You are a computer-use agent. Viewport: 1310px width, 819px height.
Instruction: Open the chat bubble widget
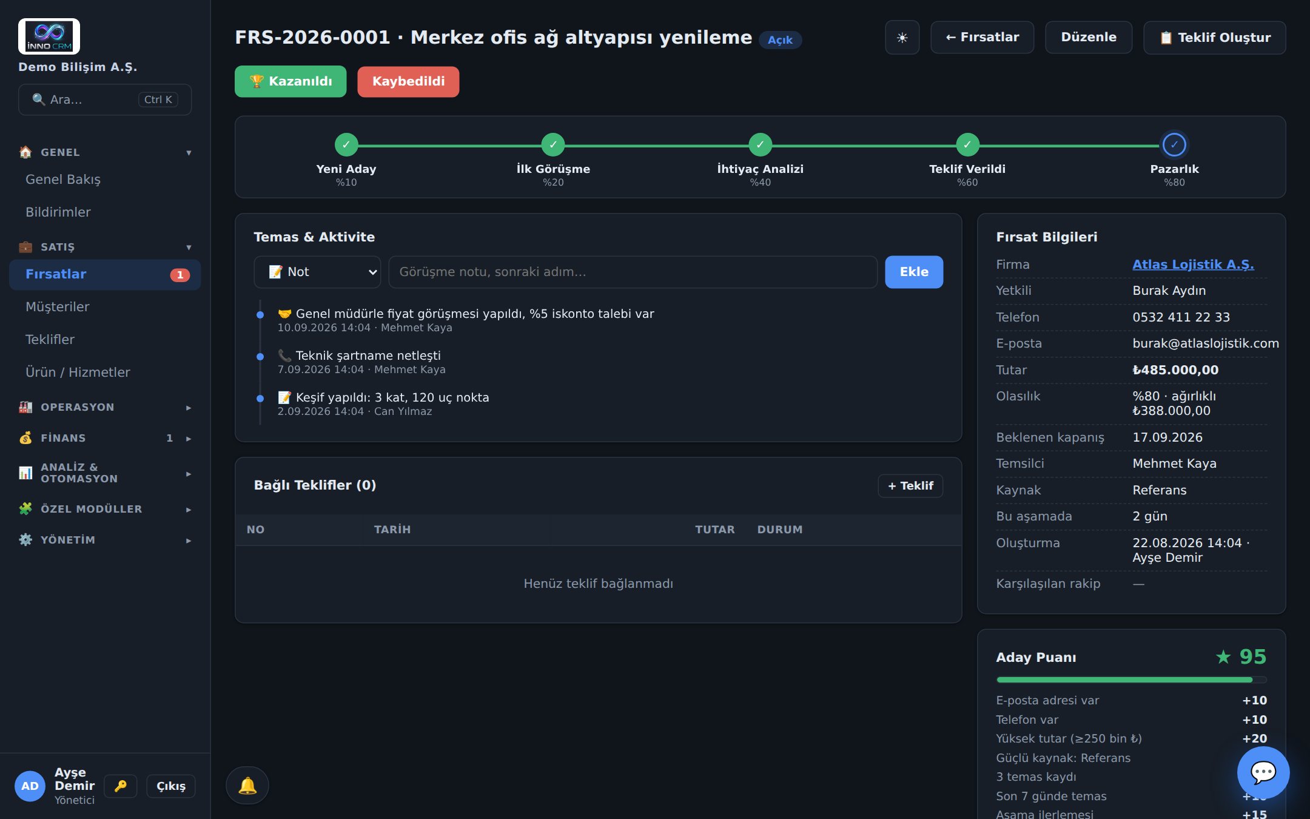tap(1263, 772)
